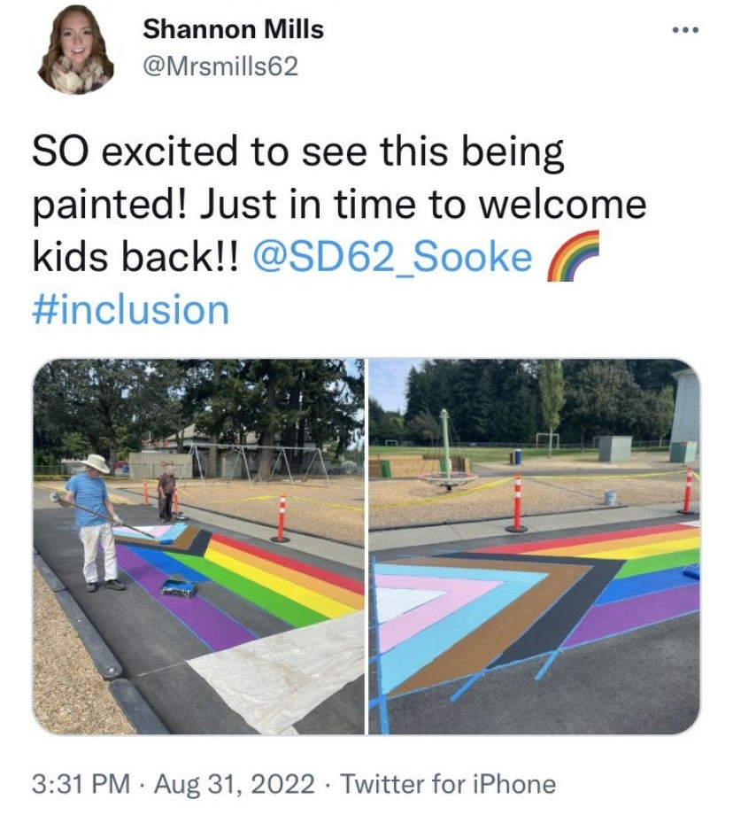Open the Shannon Mills display name link
Screen dimensions: 733x815
pos(233,29)
